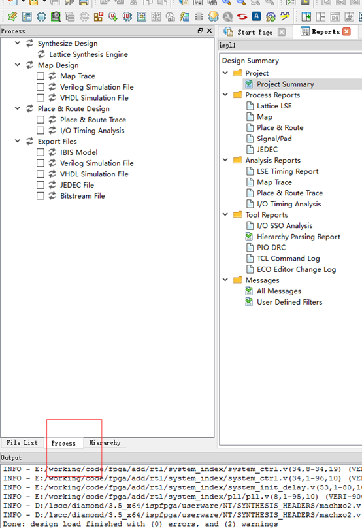Open the Place & Route process report
The image size is (362, 528).
point(280,127)
